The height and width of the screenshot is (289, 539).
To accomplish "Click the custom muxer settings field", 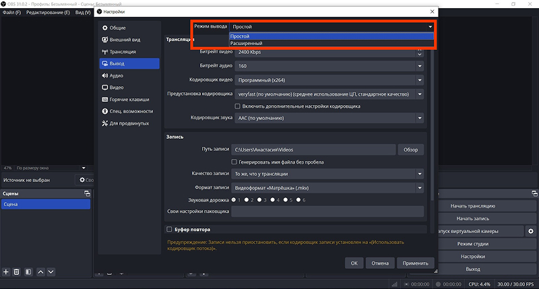I will [x=327, y=212].
